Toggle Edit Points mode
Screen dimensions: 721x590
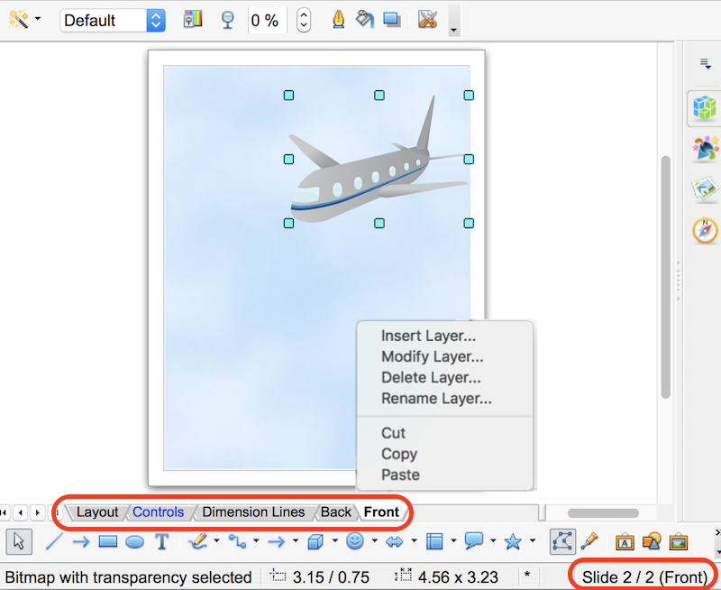pyautogui.click(x=563, y=542)
